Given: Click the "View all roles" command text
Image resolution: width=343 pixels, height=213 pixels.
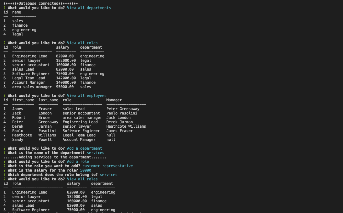Looking at the screenshot, I should [x=82, y=43].
